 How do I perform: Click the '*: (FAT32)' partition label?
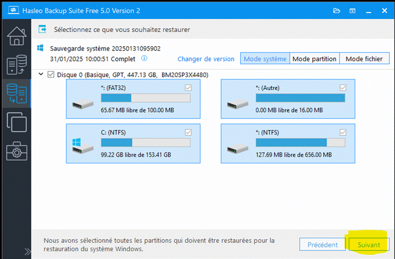113,88
